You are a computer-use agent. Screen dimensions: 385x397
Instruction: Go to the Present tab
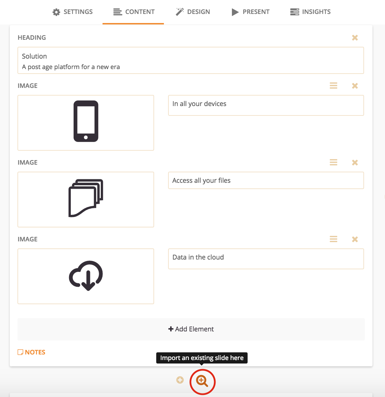click(250, 12)
